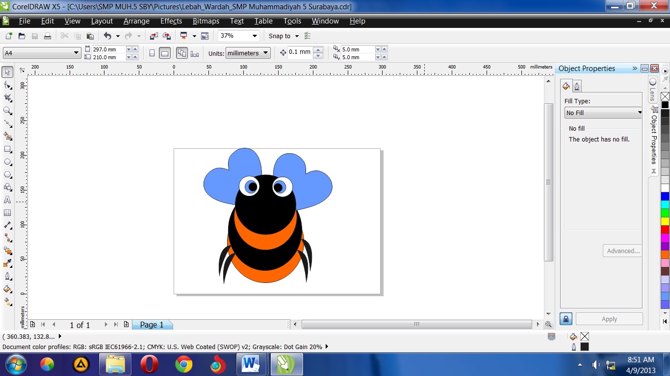Increase the nudge offset 0.1 mm stepper
670x376 pixels.
pos(318,50)
